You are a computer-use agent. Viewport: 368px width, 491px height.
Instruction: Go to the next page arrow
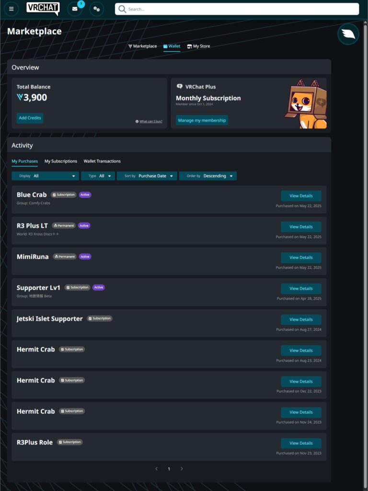point(182,469)
